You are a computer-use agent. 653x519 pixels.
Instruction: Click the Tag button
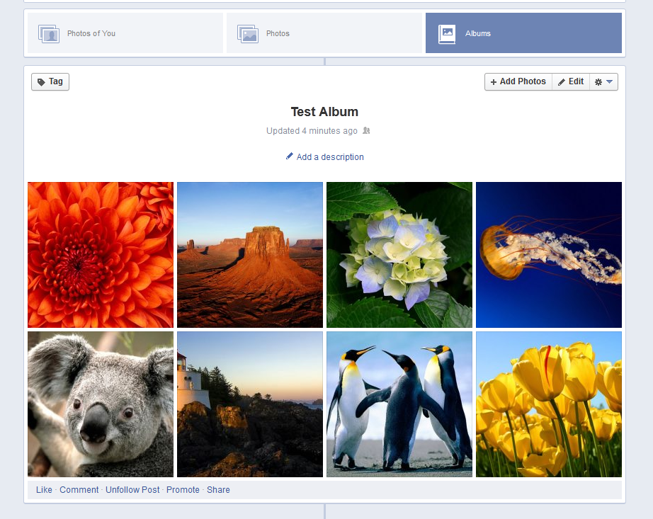pos(50,81)
